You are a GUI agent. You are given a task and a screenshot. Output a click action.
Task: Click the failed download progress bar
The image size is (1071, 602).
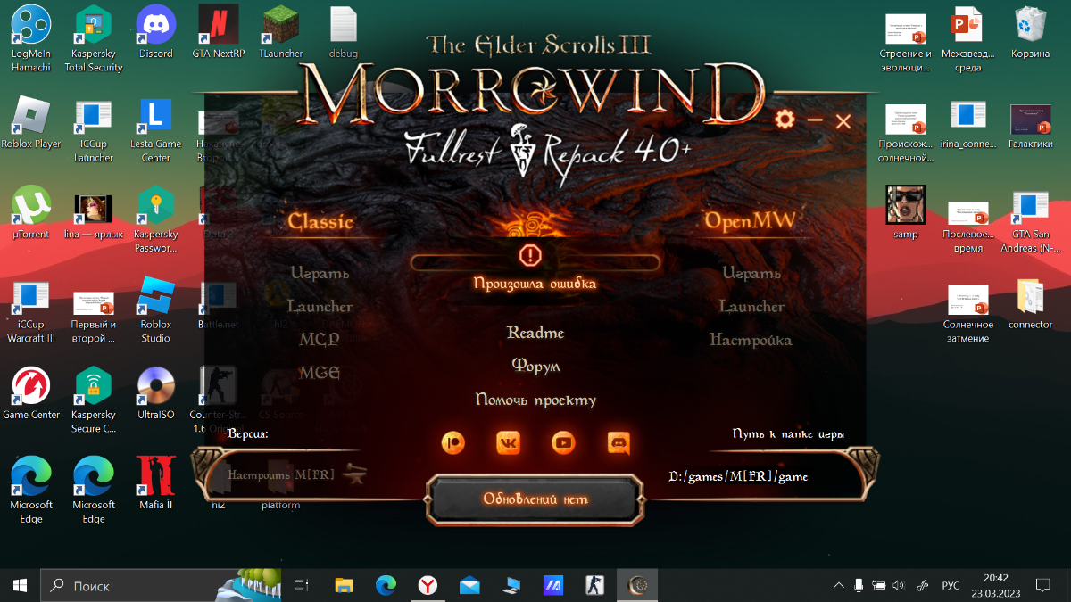(535, 262)
